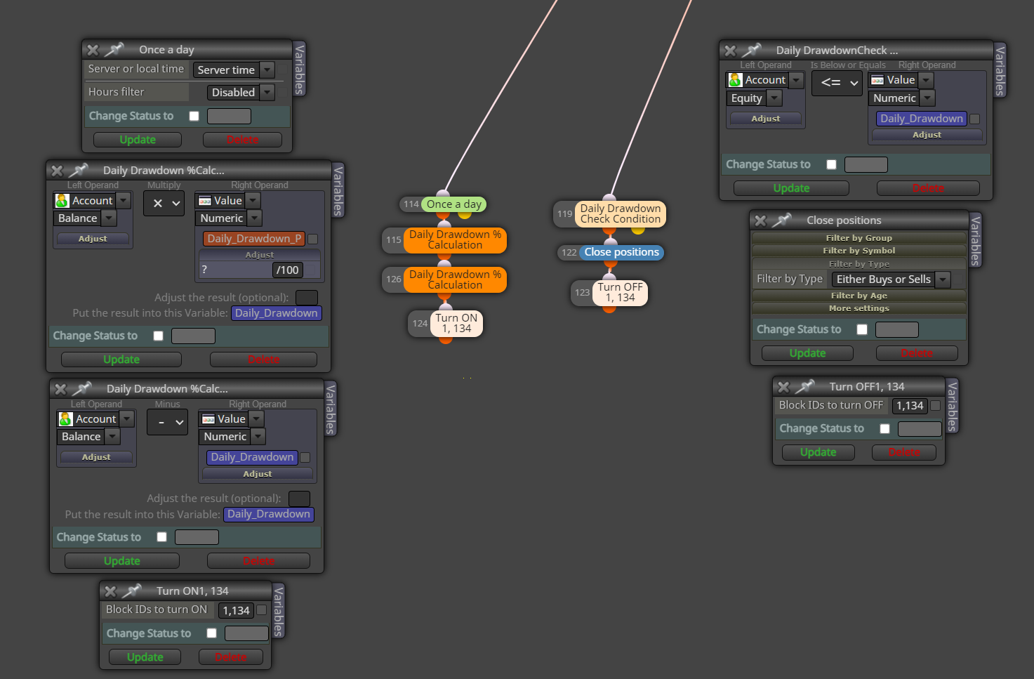The height and width of the screenshot is (679, 1034).
Task: Expand the Filter by Symbol section
Action: pyautogui.click(x=859, y=251)
